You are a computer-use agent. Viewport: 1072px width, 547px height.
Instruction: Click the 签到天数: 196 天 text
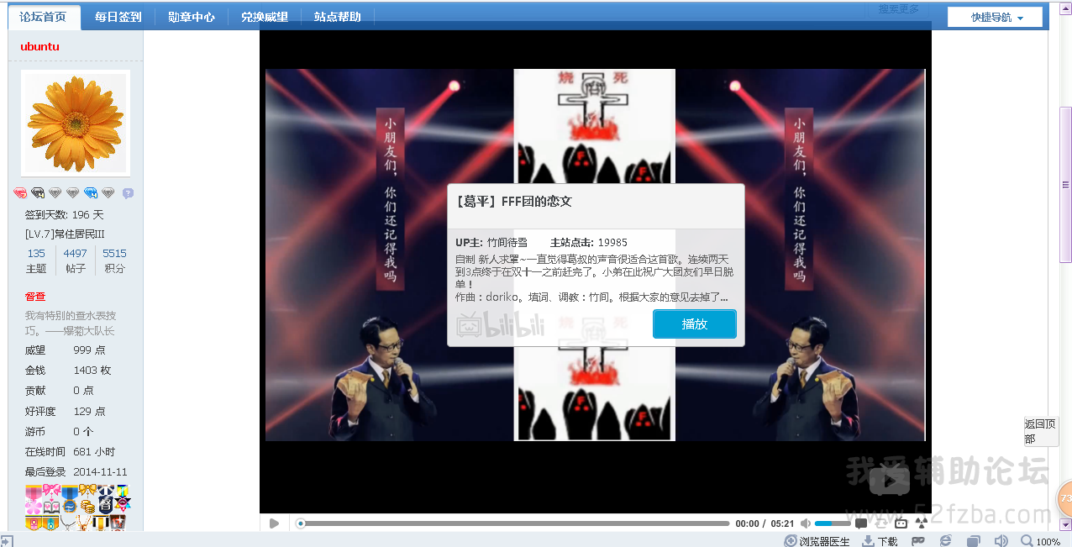65,215
